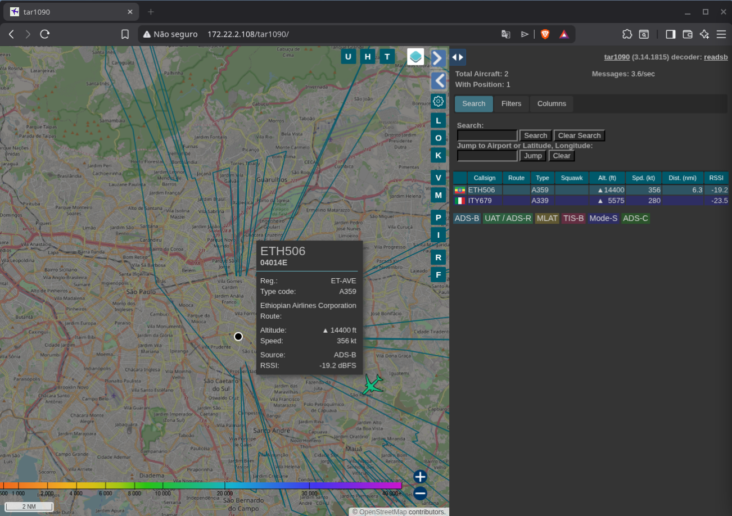The width and height of the screenshot is (732, 516).
Task: Select the ETH506 aircraft row
Action: tap(591, 190)
